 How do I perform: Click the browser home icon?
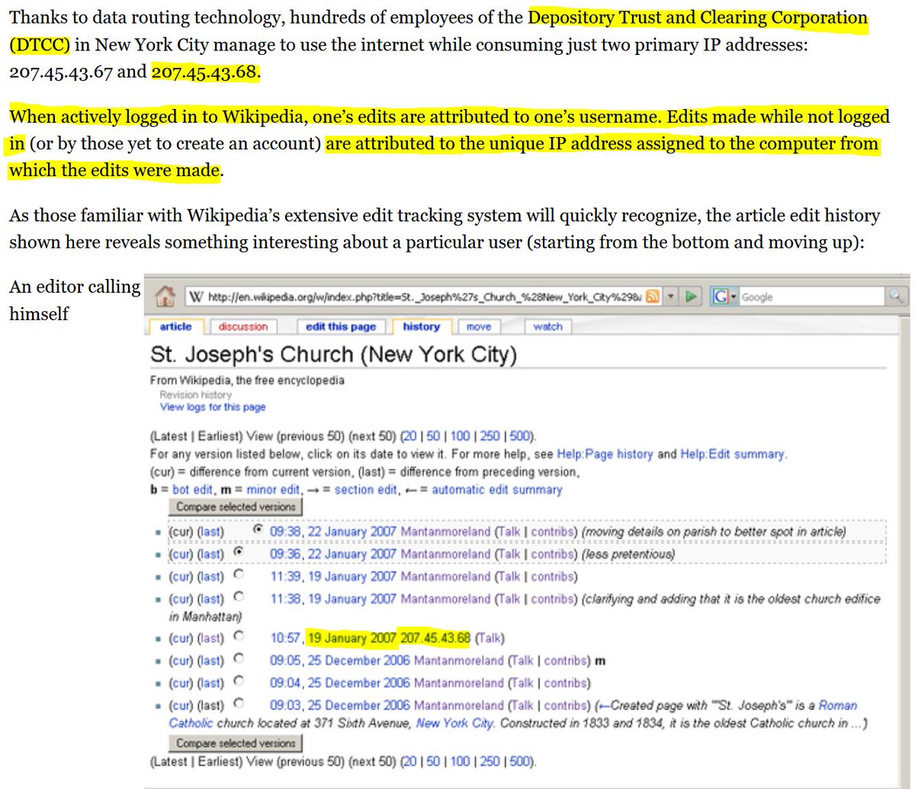[165, 297]
